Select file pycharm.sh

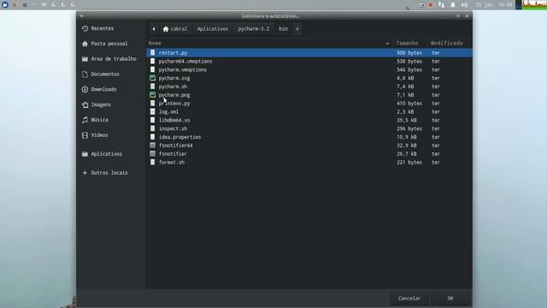[x=309, y=86]
